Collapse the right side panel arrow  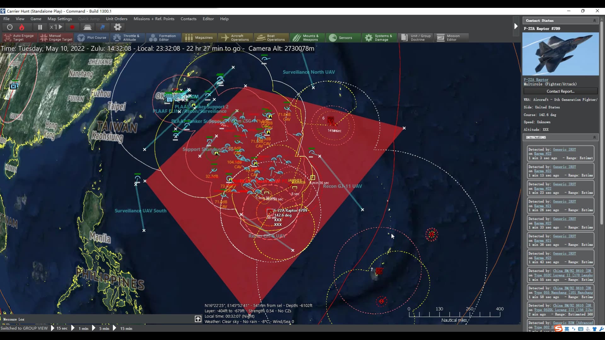pos(516,26)
